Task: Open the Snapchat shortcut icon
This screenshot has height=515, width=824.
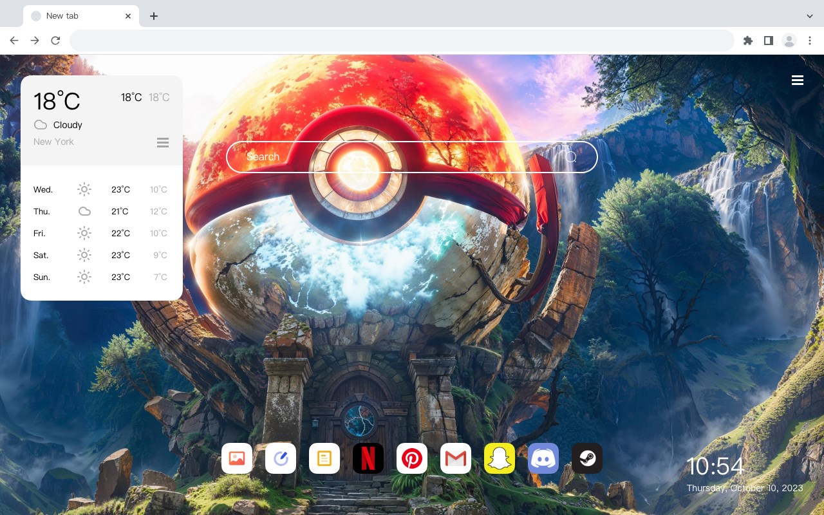Action: [500, 458]
